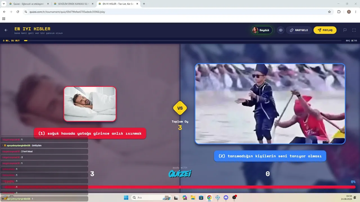Open the blue flower-shaped taskbar app
This screenshot has height=202, width=360.
218,198
